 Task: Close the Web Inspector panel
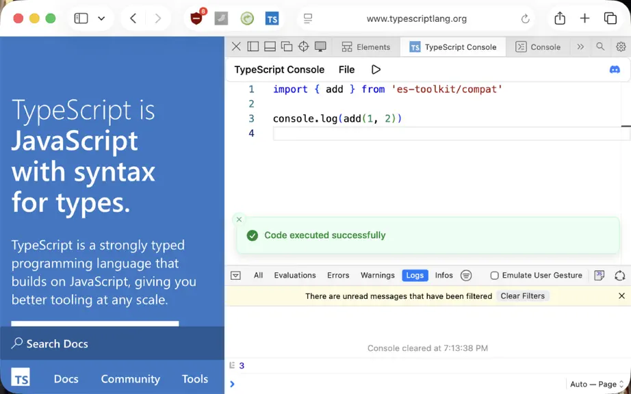(236, 47)
